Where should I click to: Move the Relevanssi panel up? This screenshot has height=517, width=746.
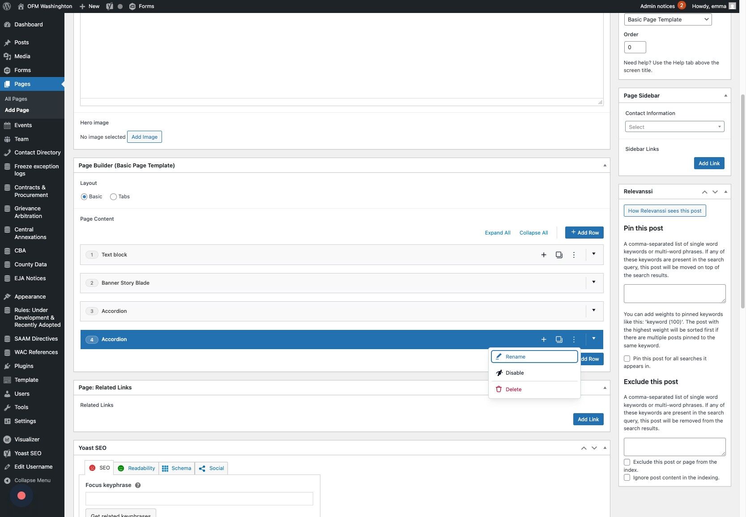coord(704,192)
